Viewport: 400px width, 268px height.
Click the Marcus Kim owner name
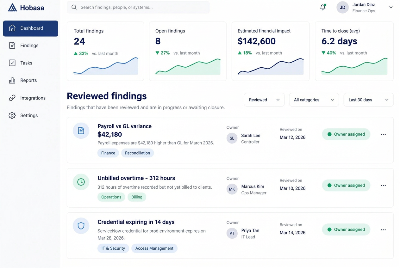coord(253,186)
